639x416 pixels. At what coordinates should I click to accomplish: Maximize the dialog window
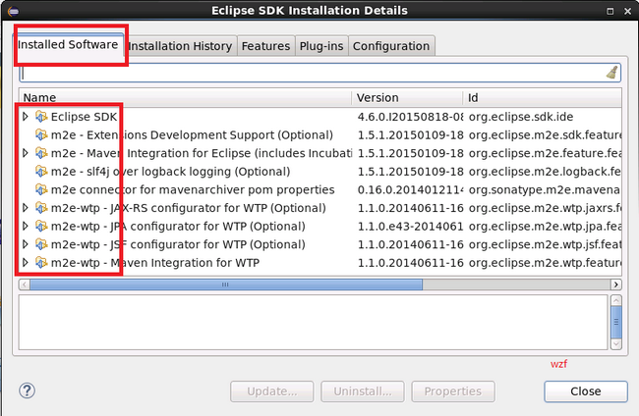pyautogui.click(x=610, y=11)
